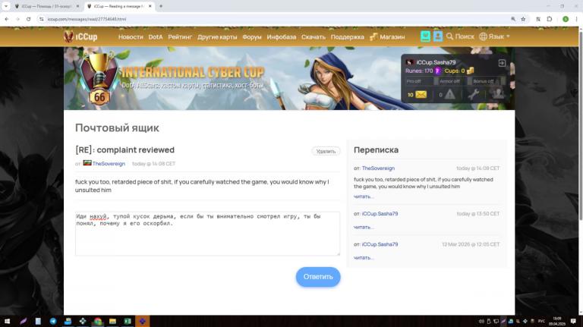
Task: Switch to the first iCCup browser tab
Action: (46, 6)
